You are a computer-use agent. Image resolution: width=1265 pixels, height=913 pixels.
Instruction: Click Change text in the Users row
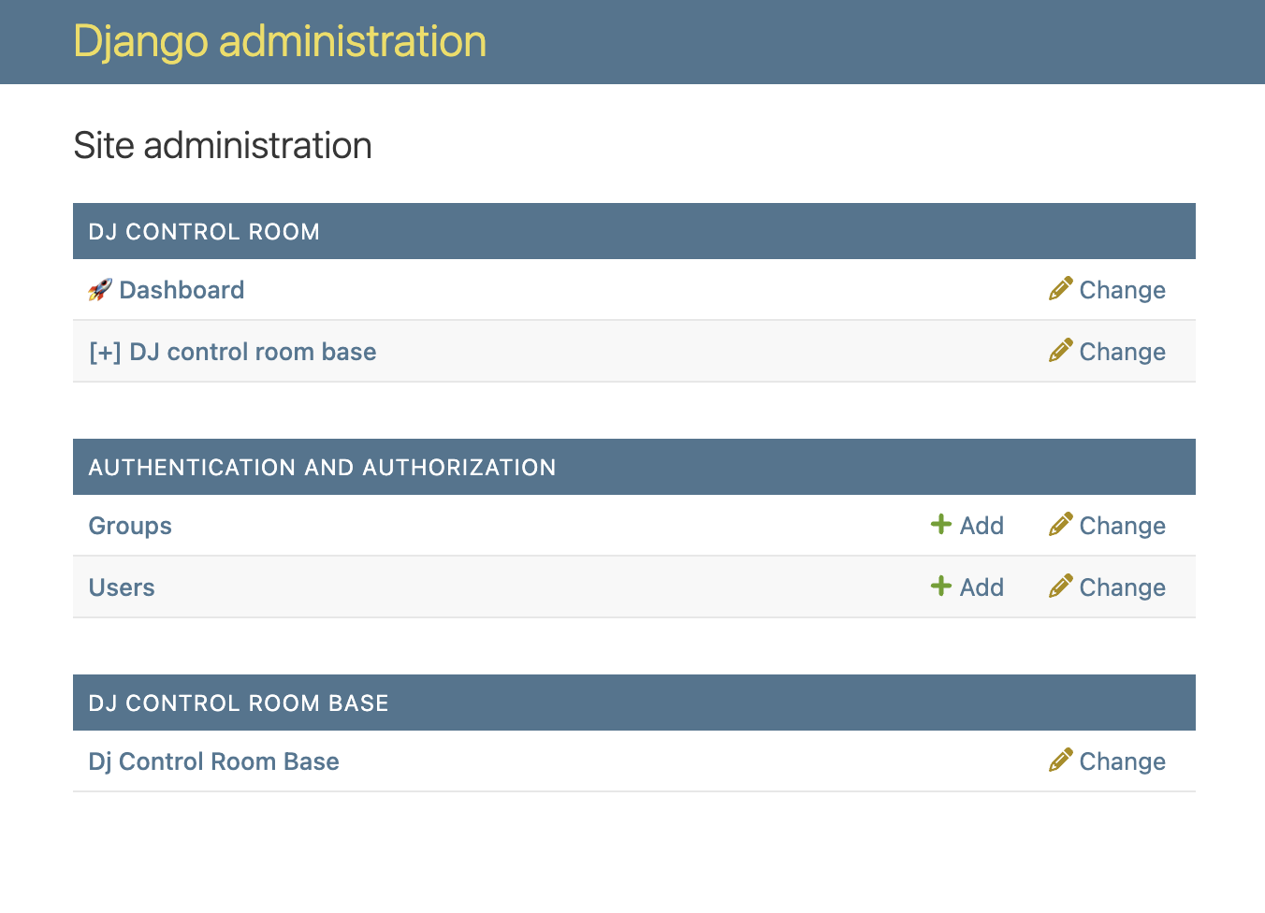[1122, 587]
